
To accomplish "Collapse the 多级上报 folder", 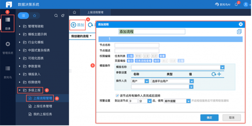I will point(19,90).
